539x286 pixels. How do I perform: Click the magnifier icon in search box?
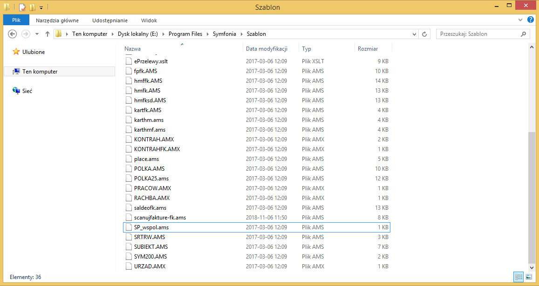click(524, 34)
